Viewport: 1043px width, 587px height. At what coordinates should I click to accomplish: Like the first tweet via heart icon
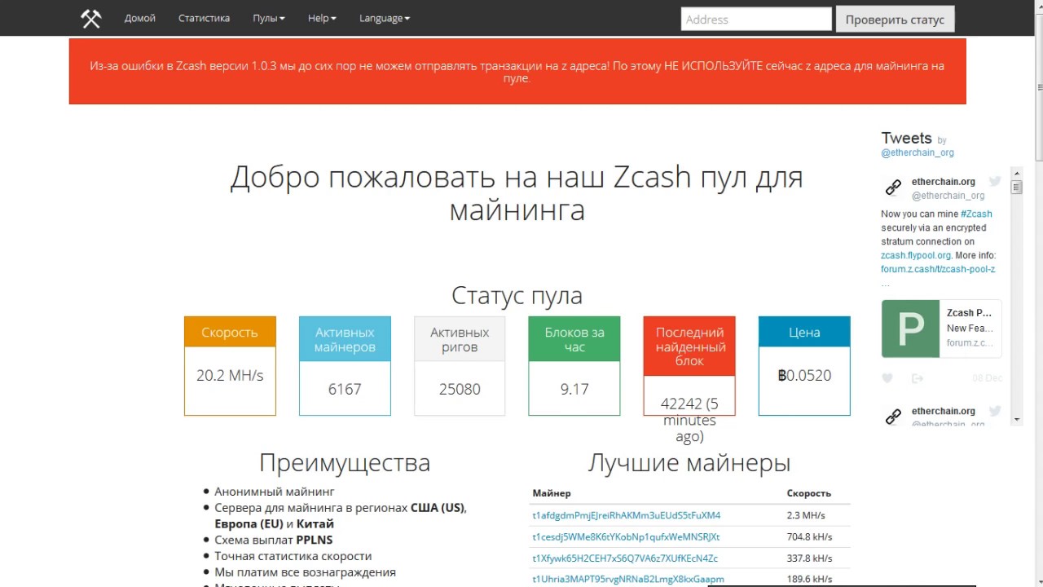[887, 378]
